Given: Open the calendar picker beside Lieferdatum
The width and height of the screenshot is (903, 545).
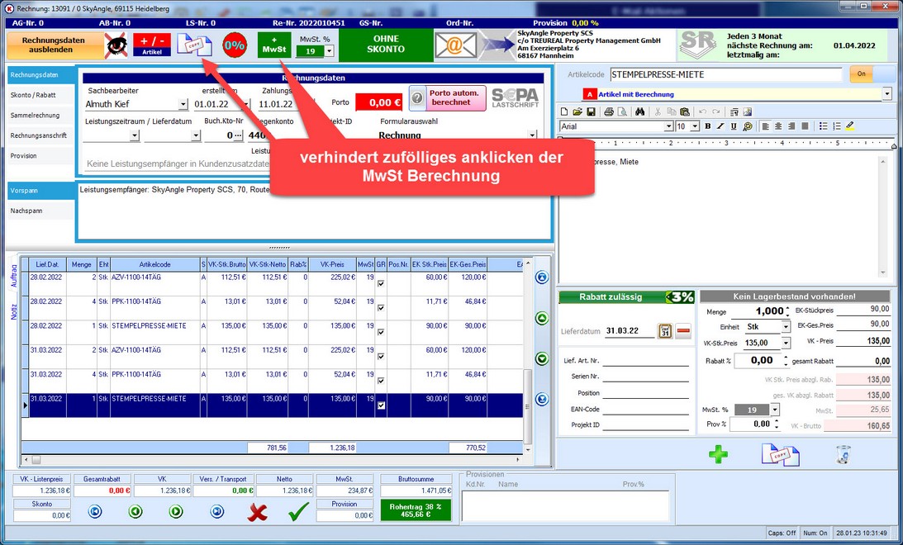Looking at the screenshot, I should click(664, 330).
